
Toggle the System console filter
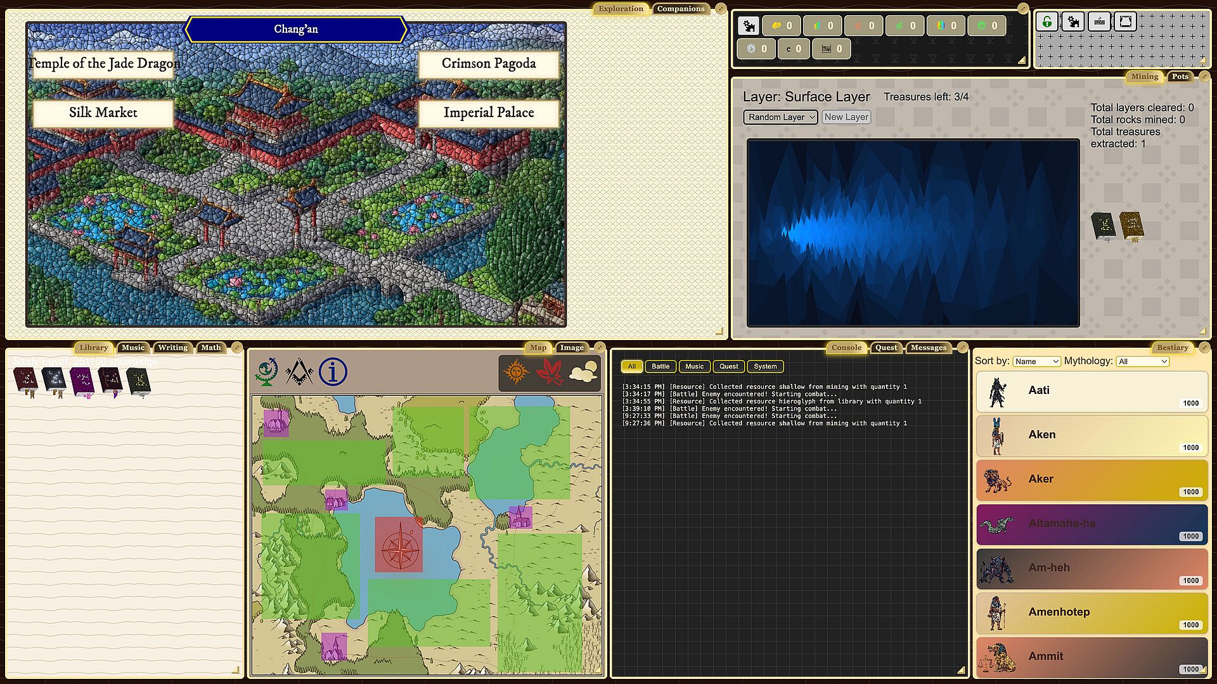tap(765, 366)
